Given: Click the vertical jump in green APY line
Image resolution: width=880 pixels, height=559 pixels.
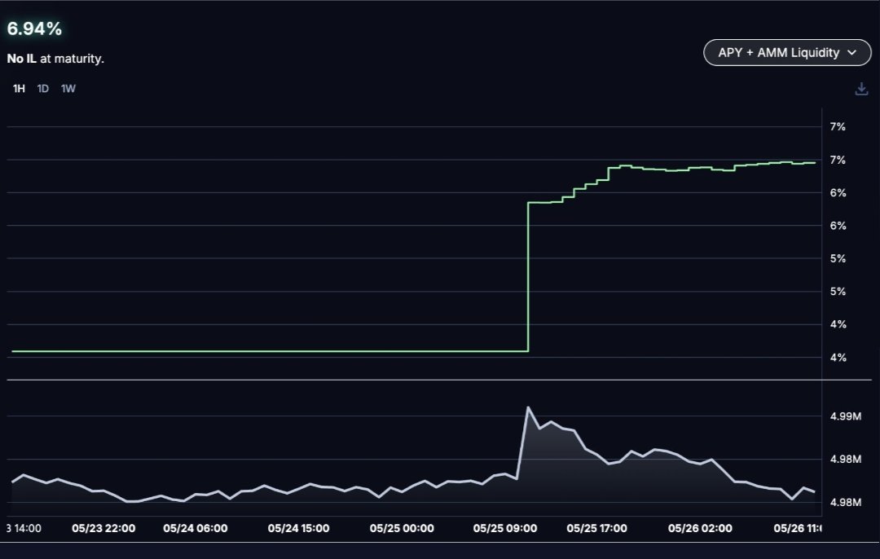Looking at the screenshot, I should (528, 277).
